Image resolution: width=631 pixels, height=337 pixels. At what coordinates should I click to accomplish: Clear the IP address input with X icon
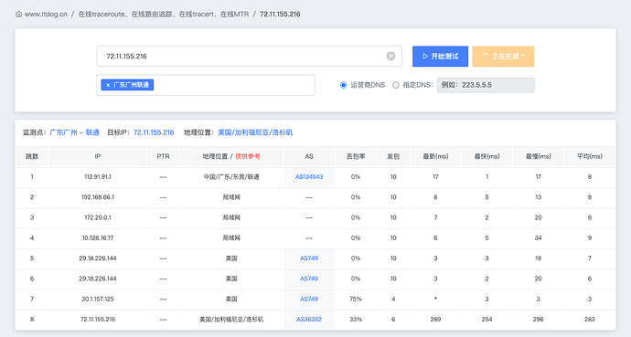click(x=390, y=57)
